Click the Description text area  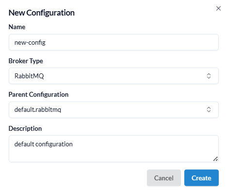click(113, 149)
